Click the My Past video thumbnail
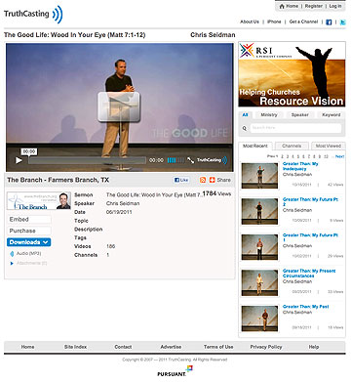 click(x=259, y=318)
